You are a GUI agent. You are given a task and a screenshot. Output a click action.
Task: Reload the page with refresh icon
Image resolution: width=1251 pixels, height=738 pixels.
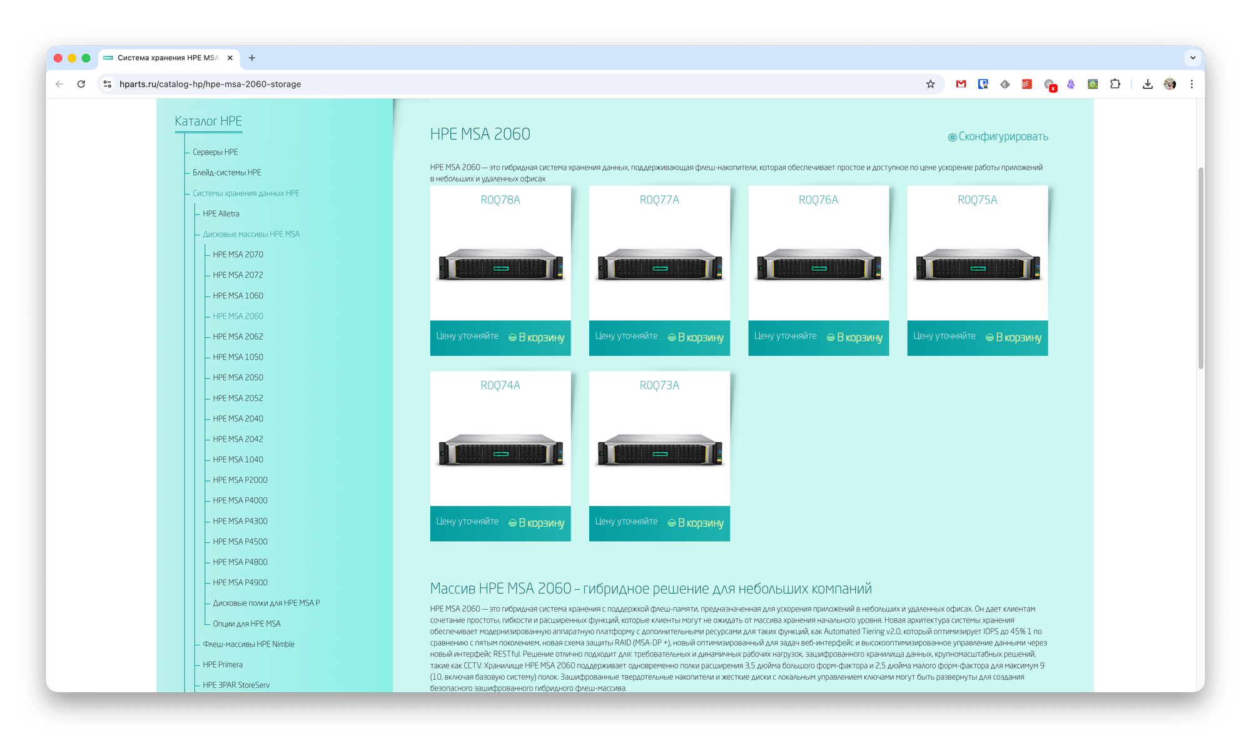[x=81, y=84]
